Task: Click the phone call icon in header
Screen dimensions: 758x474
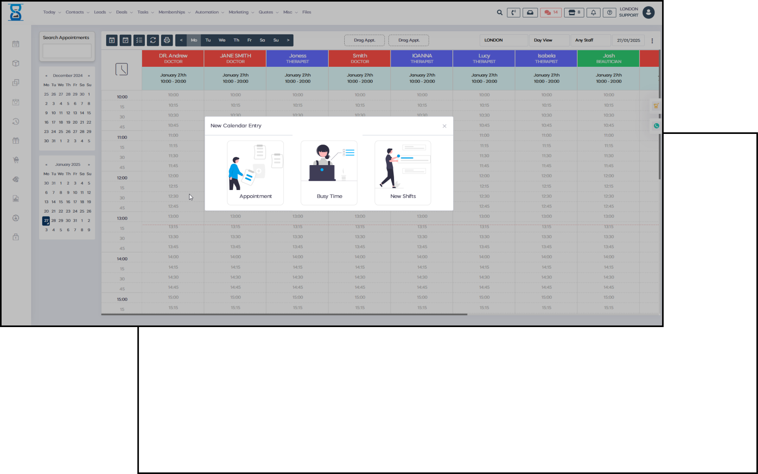Action: (513, 13)
